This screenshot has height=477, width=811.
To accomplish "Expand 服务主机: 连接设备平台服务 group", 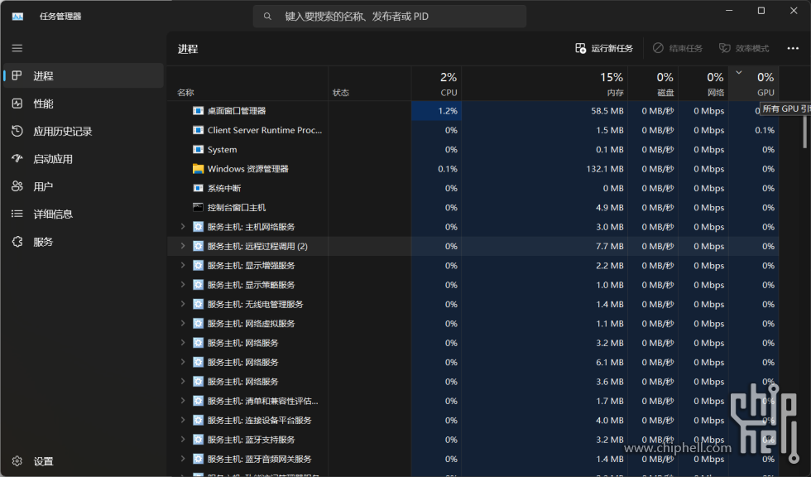I will click(x=183, y=420).
